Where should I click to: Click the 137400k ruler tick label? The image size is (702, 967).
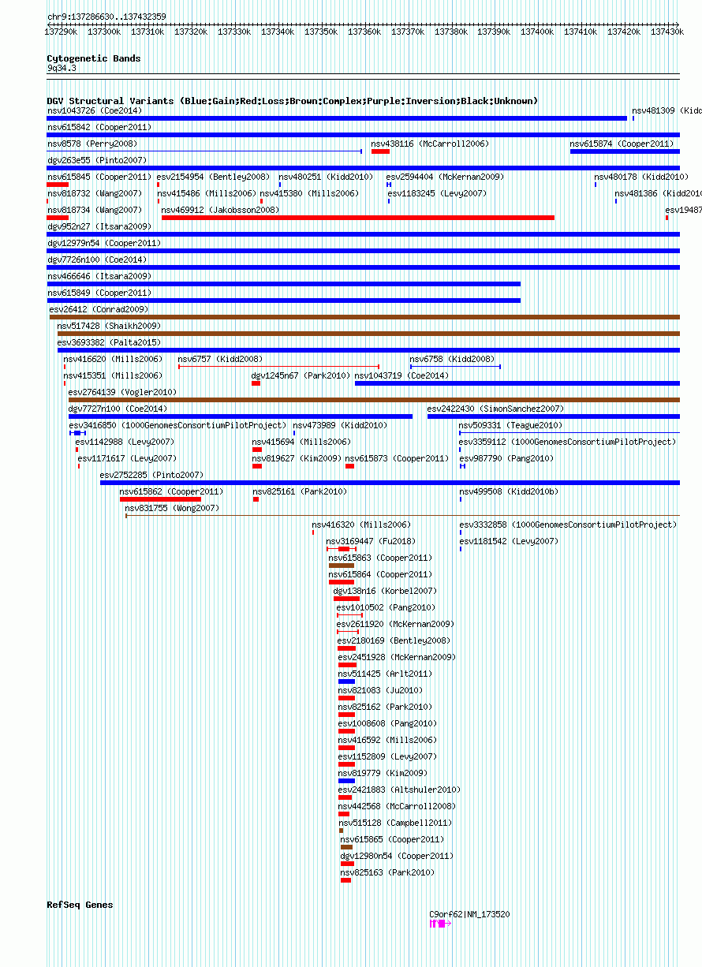pyautogui.click(x=539, y=32)
